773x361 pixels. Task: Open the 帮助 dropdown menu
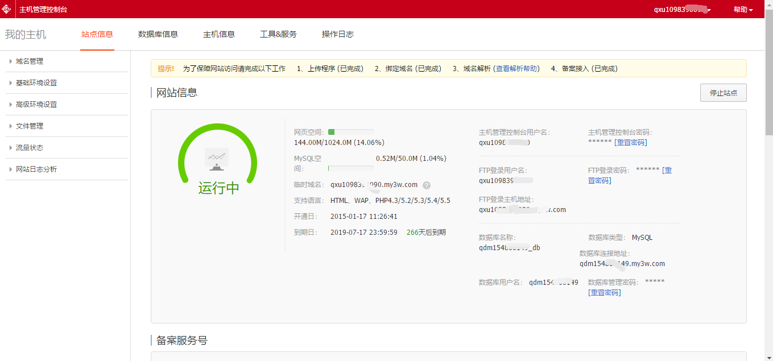(743, 10)
